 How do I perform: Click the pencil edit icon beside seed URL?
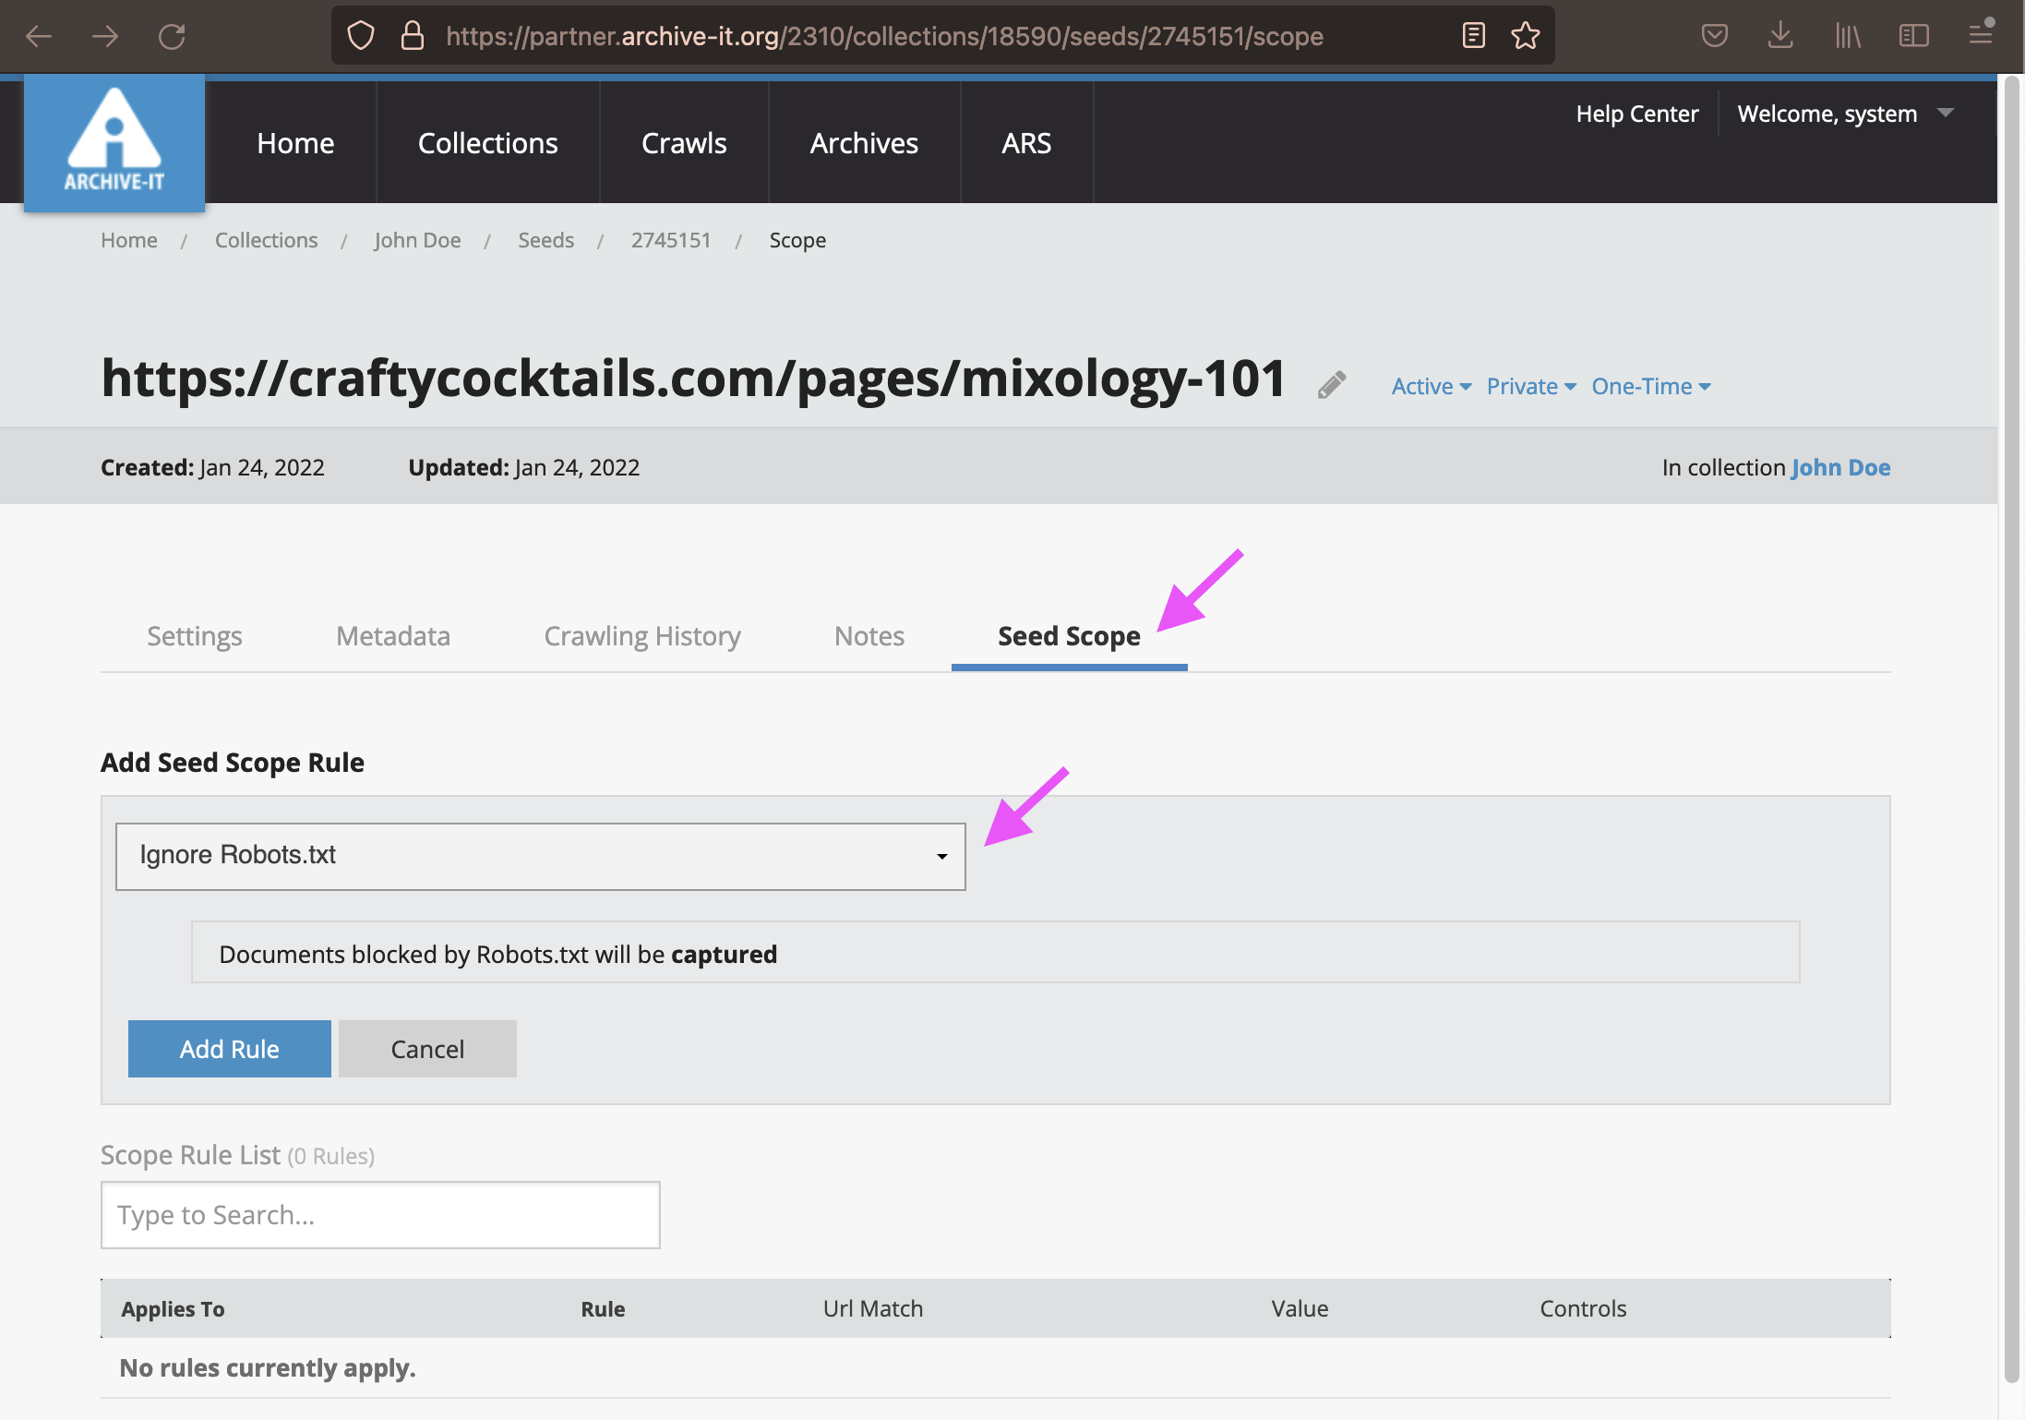coord(1331,385)
